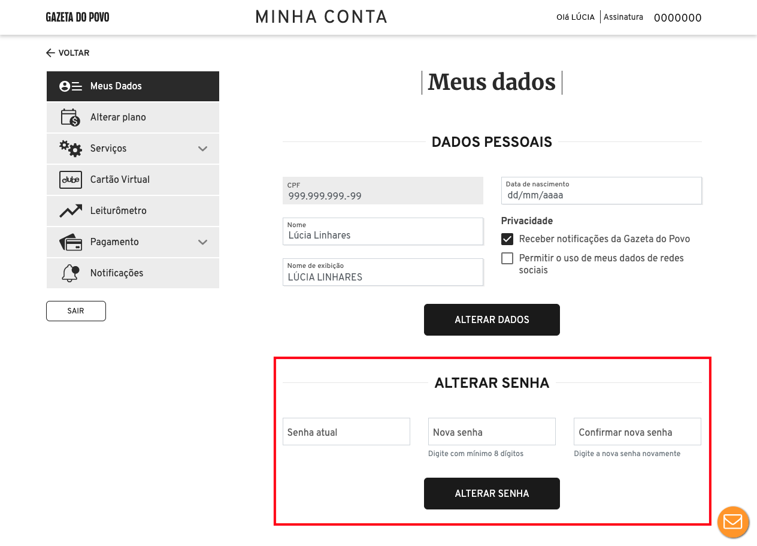Open the Alterar plano menu item
Screen dimensions: 757x546
pos(118,117)
